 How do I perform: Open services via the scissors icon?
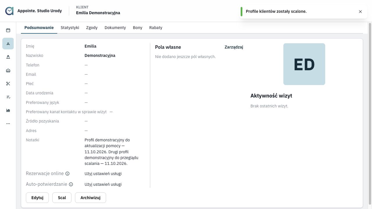[8, 84]
